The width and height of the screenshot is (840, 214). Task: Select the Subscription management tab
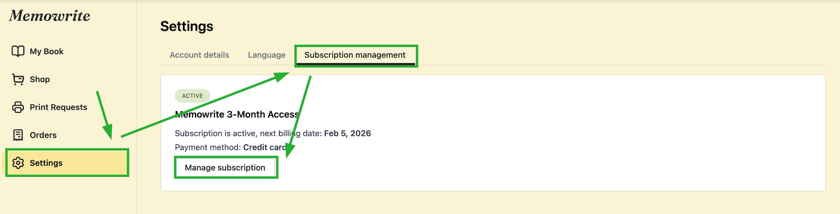(x=355, y=55)
